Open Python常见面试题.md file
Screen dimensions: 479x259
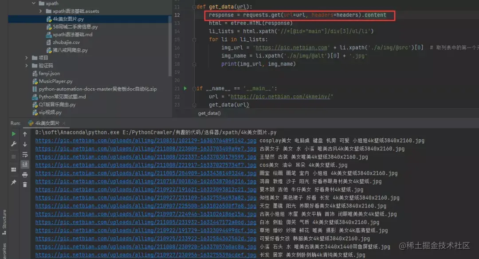click(x=63, y=97)
